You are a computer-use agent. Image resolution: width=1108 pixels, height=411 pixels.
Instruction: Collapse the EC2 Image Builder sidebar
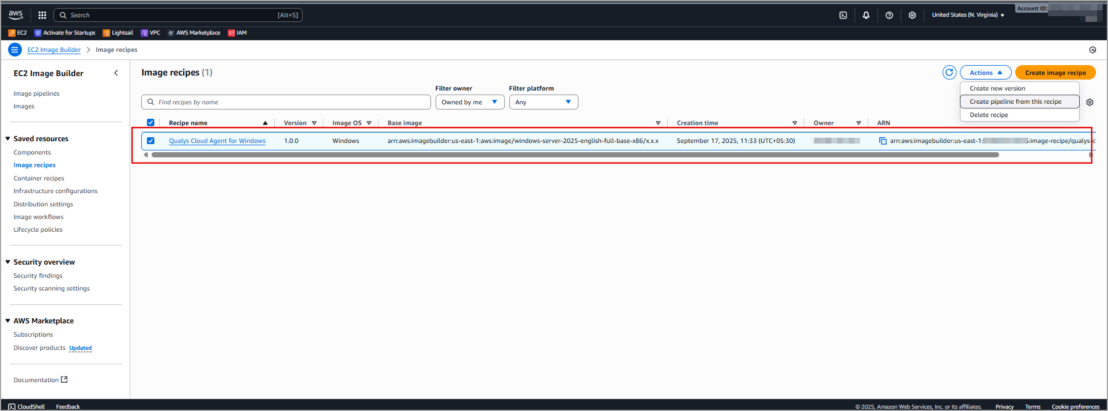tap(116, 73)
